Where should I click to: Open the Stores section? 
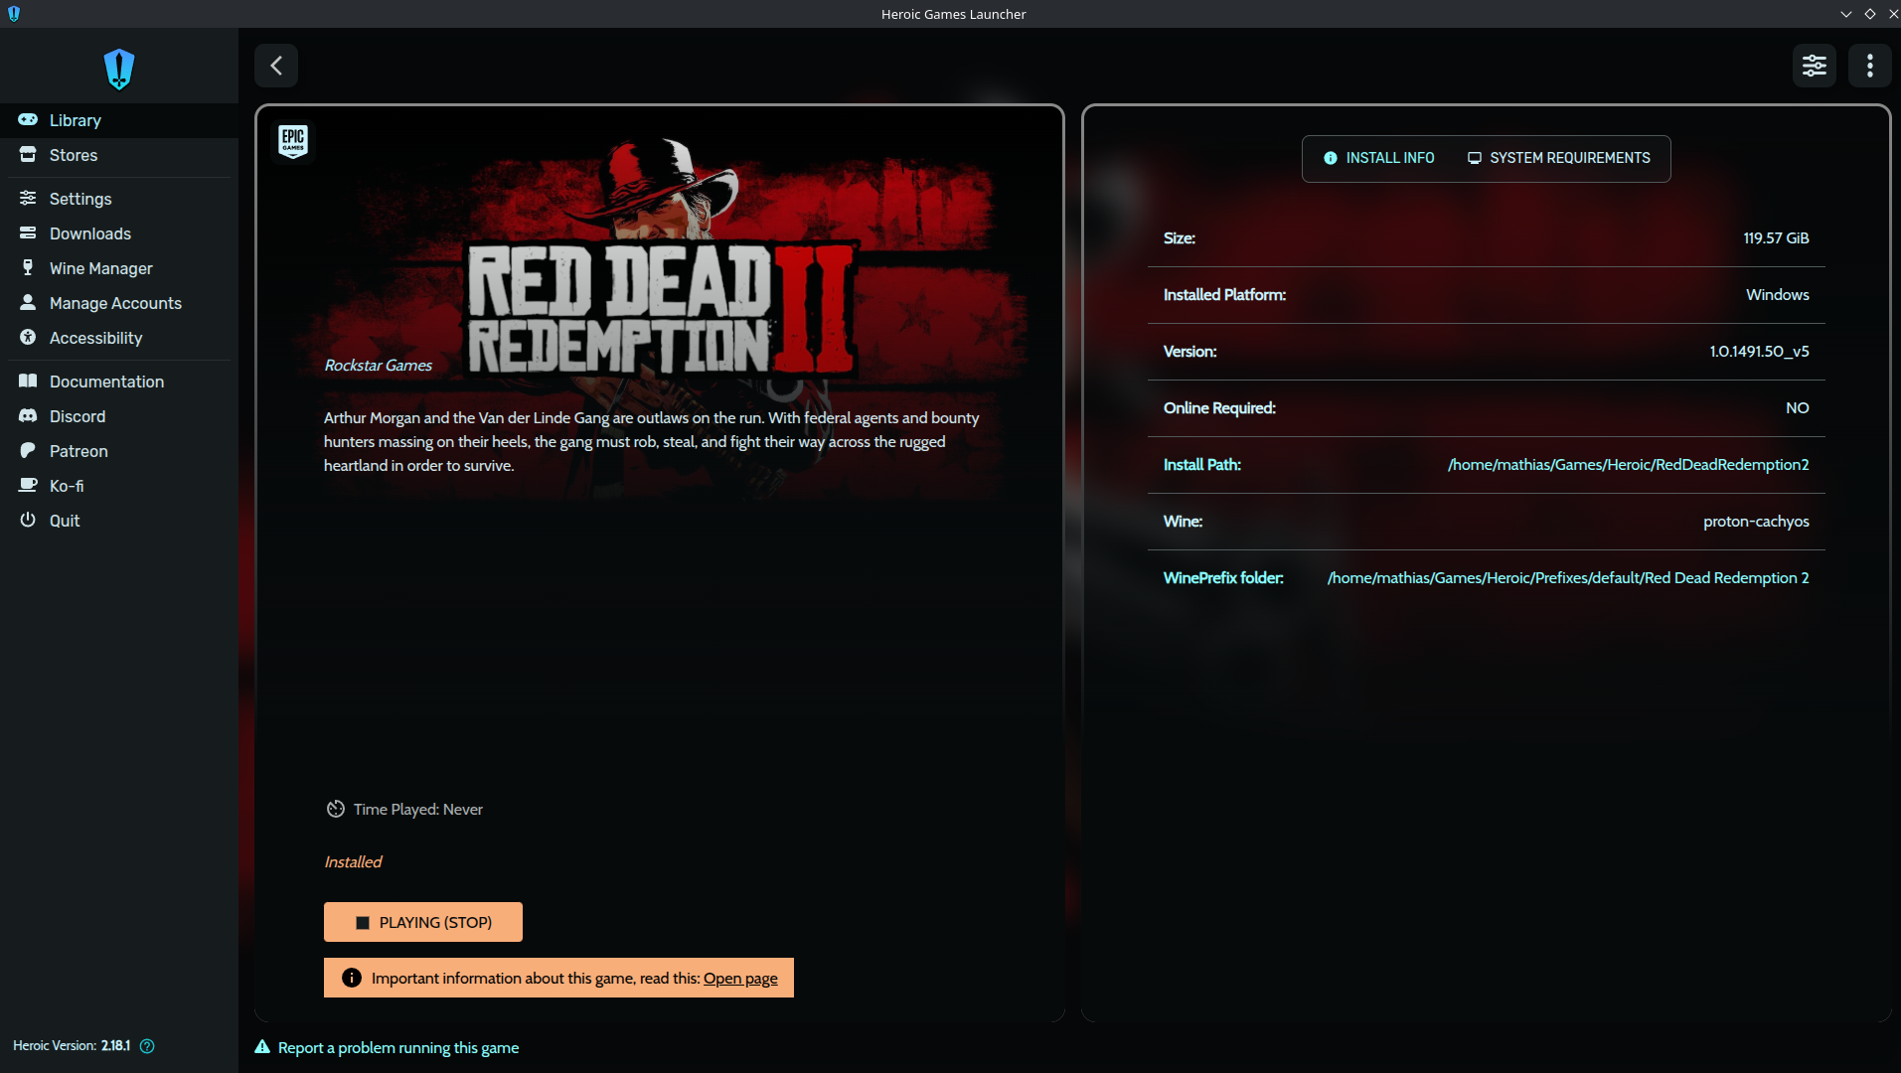[x=119, y=155]
